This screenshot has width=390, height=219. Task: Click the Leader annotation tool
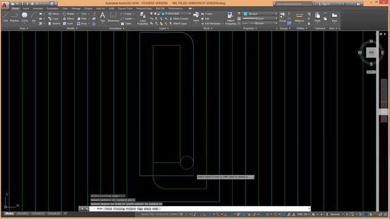pos(127,19)
